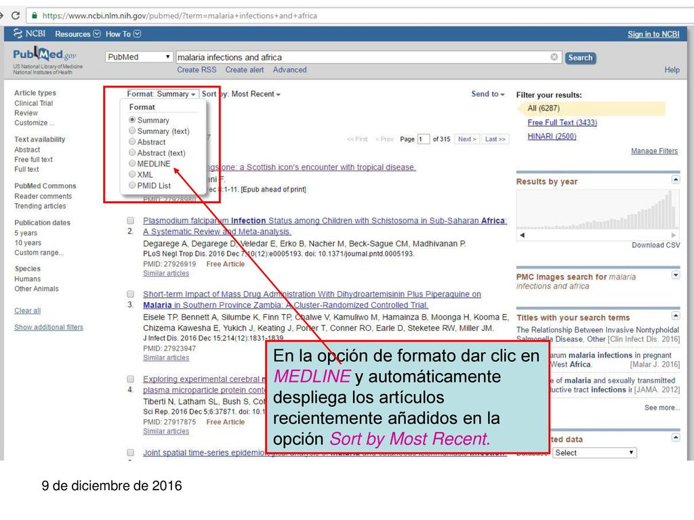Download CSV of results by year

tap(655, 245)
